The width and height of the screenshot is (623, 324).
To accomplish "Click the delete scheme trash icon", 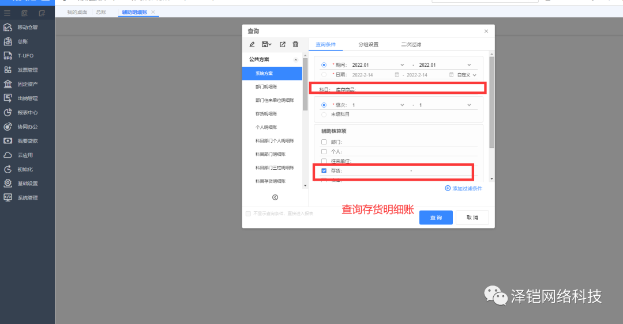I will [295, 44].
